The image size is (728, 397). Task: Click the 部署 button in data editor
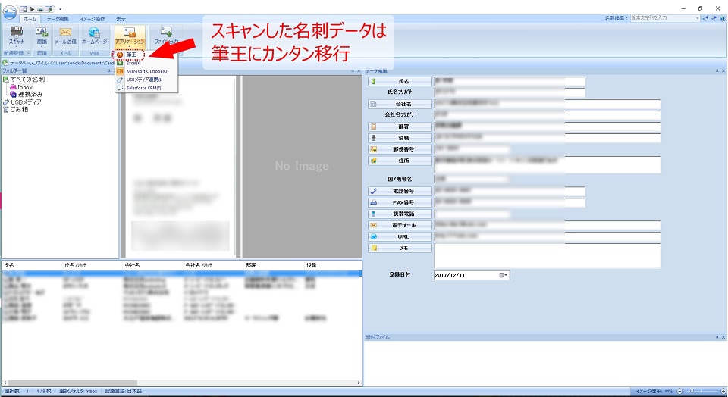pos(400,127)
